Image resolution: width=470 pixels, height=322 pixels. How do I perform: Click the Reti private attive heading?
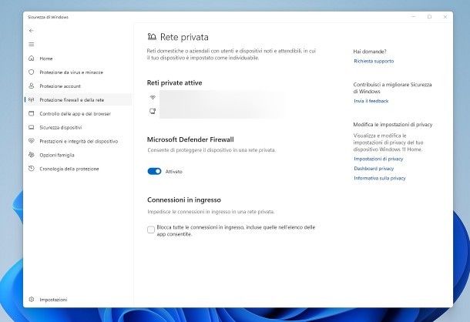(x=174, y=82)
